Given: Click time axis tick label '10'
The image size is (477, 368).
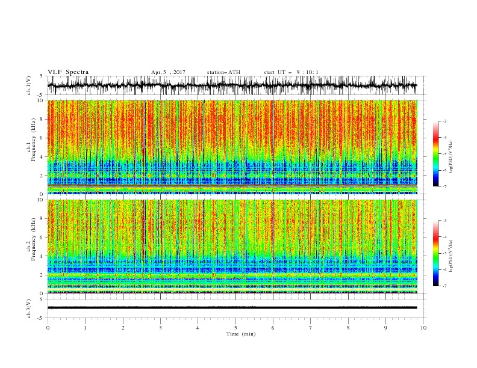Looking at the screenshot, I should pyautogui.click(x=423, y=328).
